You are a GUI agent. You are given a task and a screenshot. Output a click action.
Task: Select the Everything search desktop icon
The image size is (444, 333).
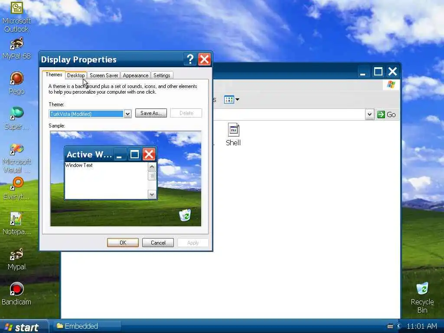tap(16, 189)
